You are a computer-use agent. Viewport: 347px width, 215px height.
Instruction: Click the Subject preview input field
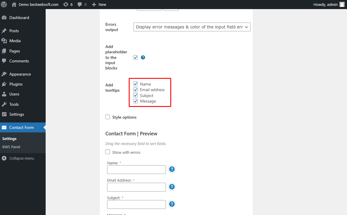point(136,204)
